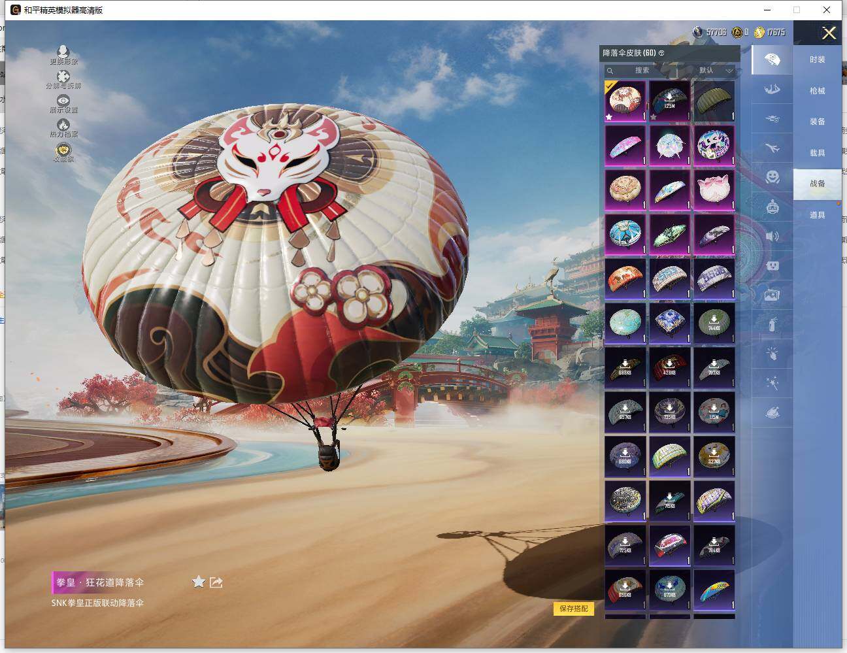Switch to the 枪械 firearms tab
Image resolution: width=847 pixels, height=653 pixels.
point(817,91)
